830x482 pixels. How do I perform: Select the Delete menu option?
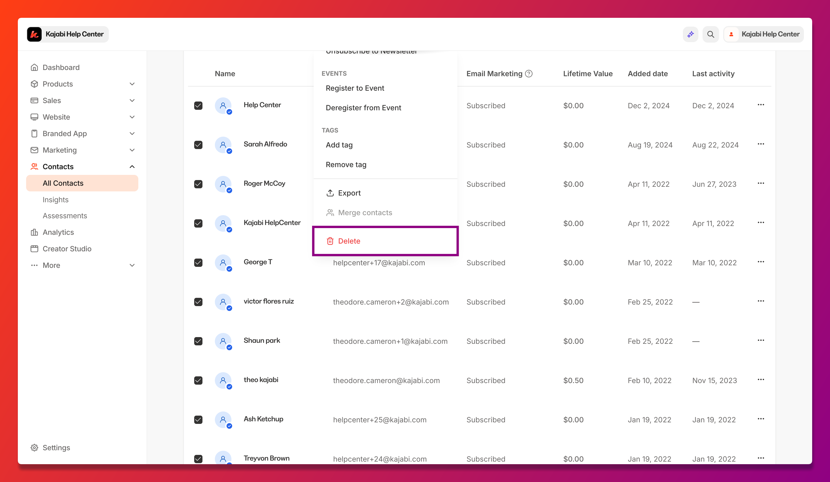tap(385, 241)
